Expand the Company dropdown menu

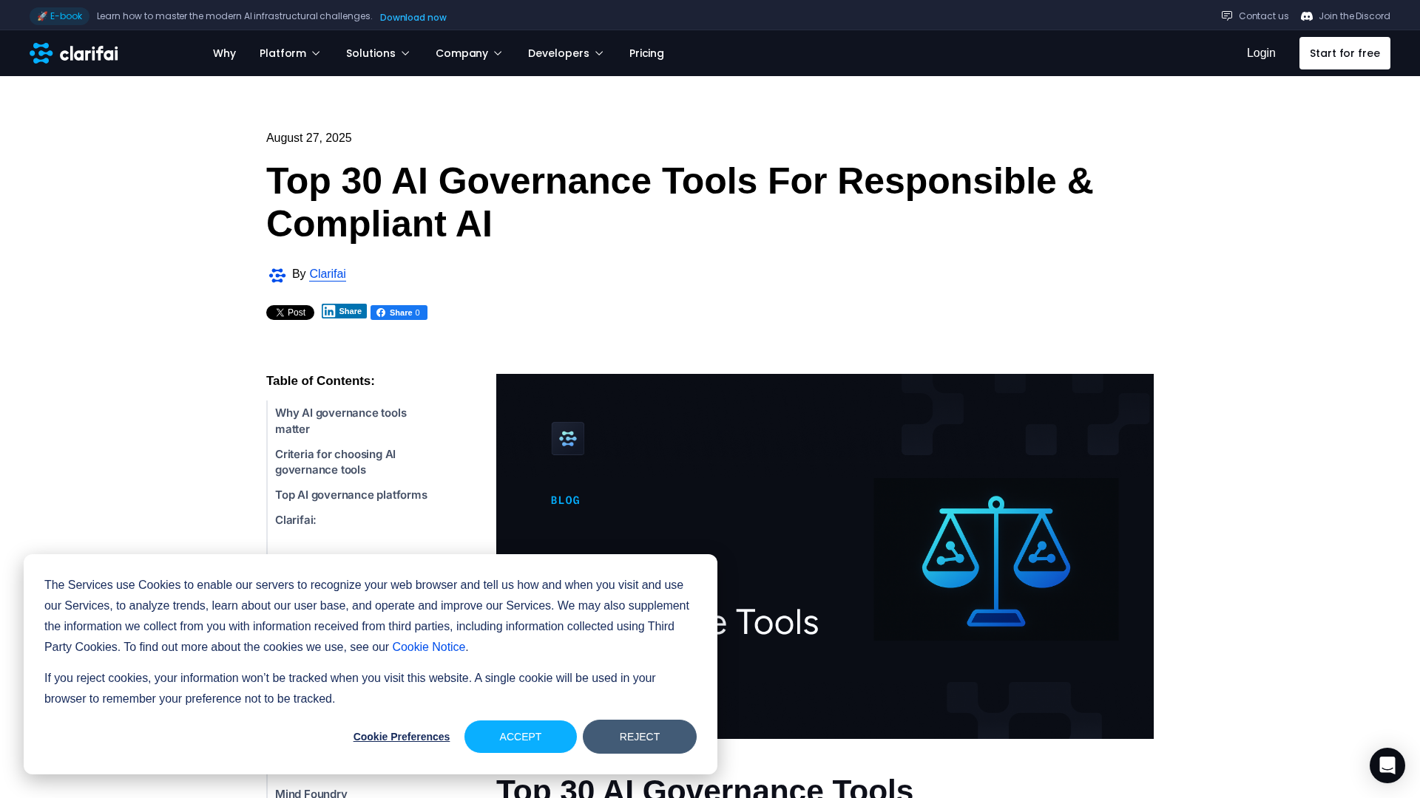tap(469, 53)
